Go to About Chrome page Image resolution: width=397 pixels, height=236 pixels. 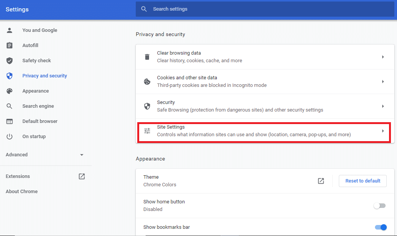point(22,192)
